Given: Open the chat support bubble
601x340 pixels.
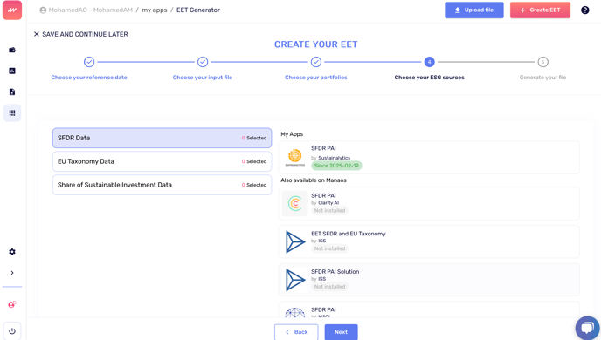Looking at the screenshot, I should point(588,328).
